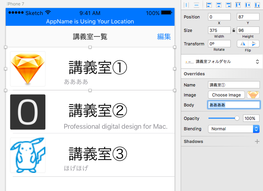
Task: Open the Blending mode dropdown
Action: click(234, 129)
